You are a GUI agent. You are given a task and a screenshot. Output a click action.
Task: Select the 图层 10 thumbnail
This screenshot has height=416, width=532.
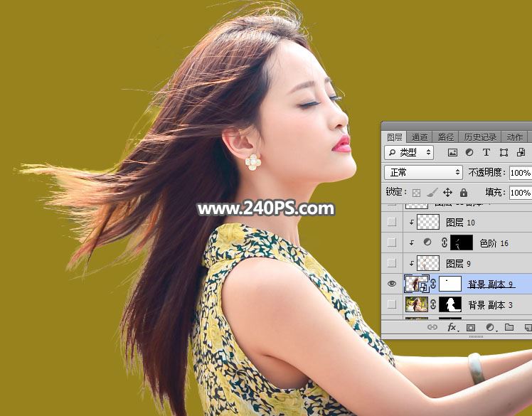(x=428, y=223)
